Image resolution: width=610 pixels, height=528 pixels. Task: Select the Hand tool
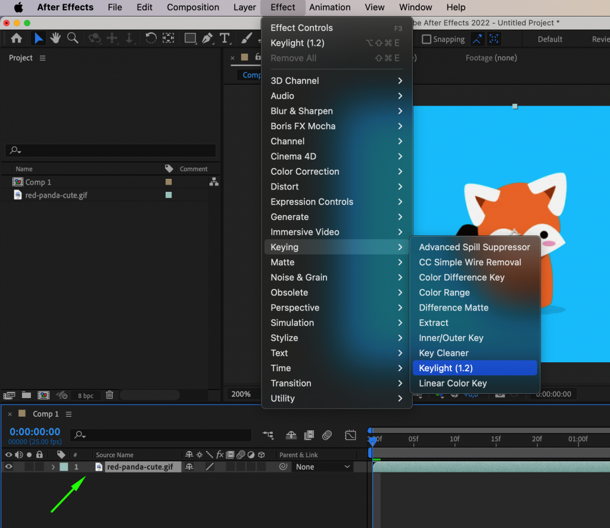click(x=55, y=38)
